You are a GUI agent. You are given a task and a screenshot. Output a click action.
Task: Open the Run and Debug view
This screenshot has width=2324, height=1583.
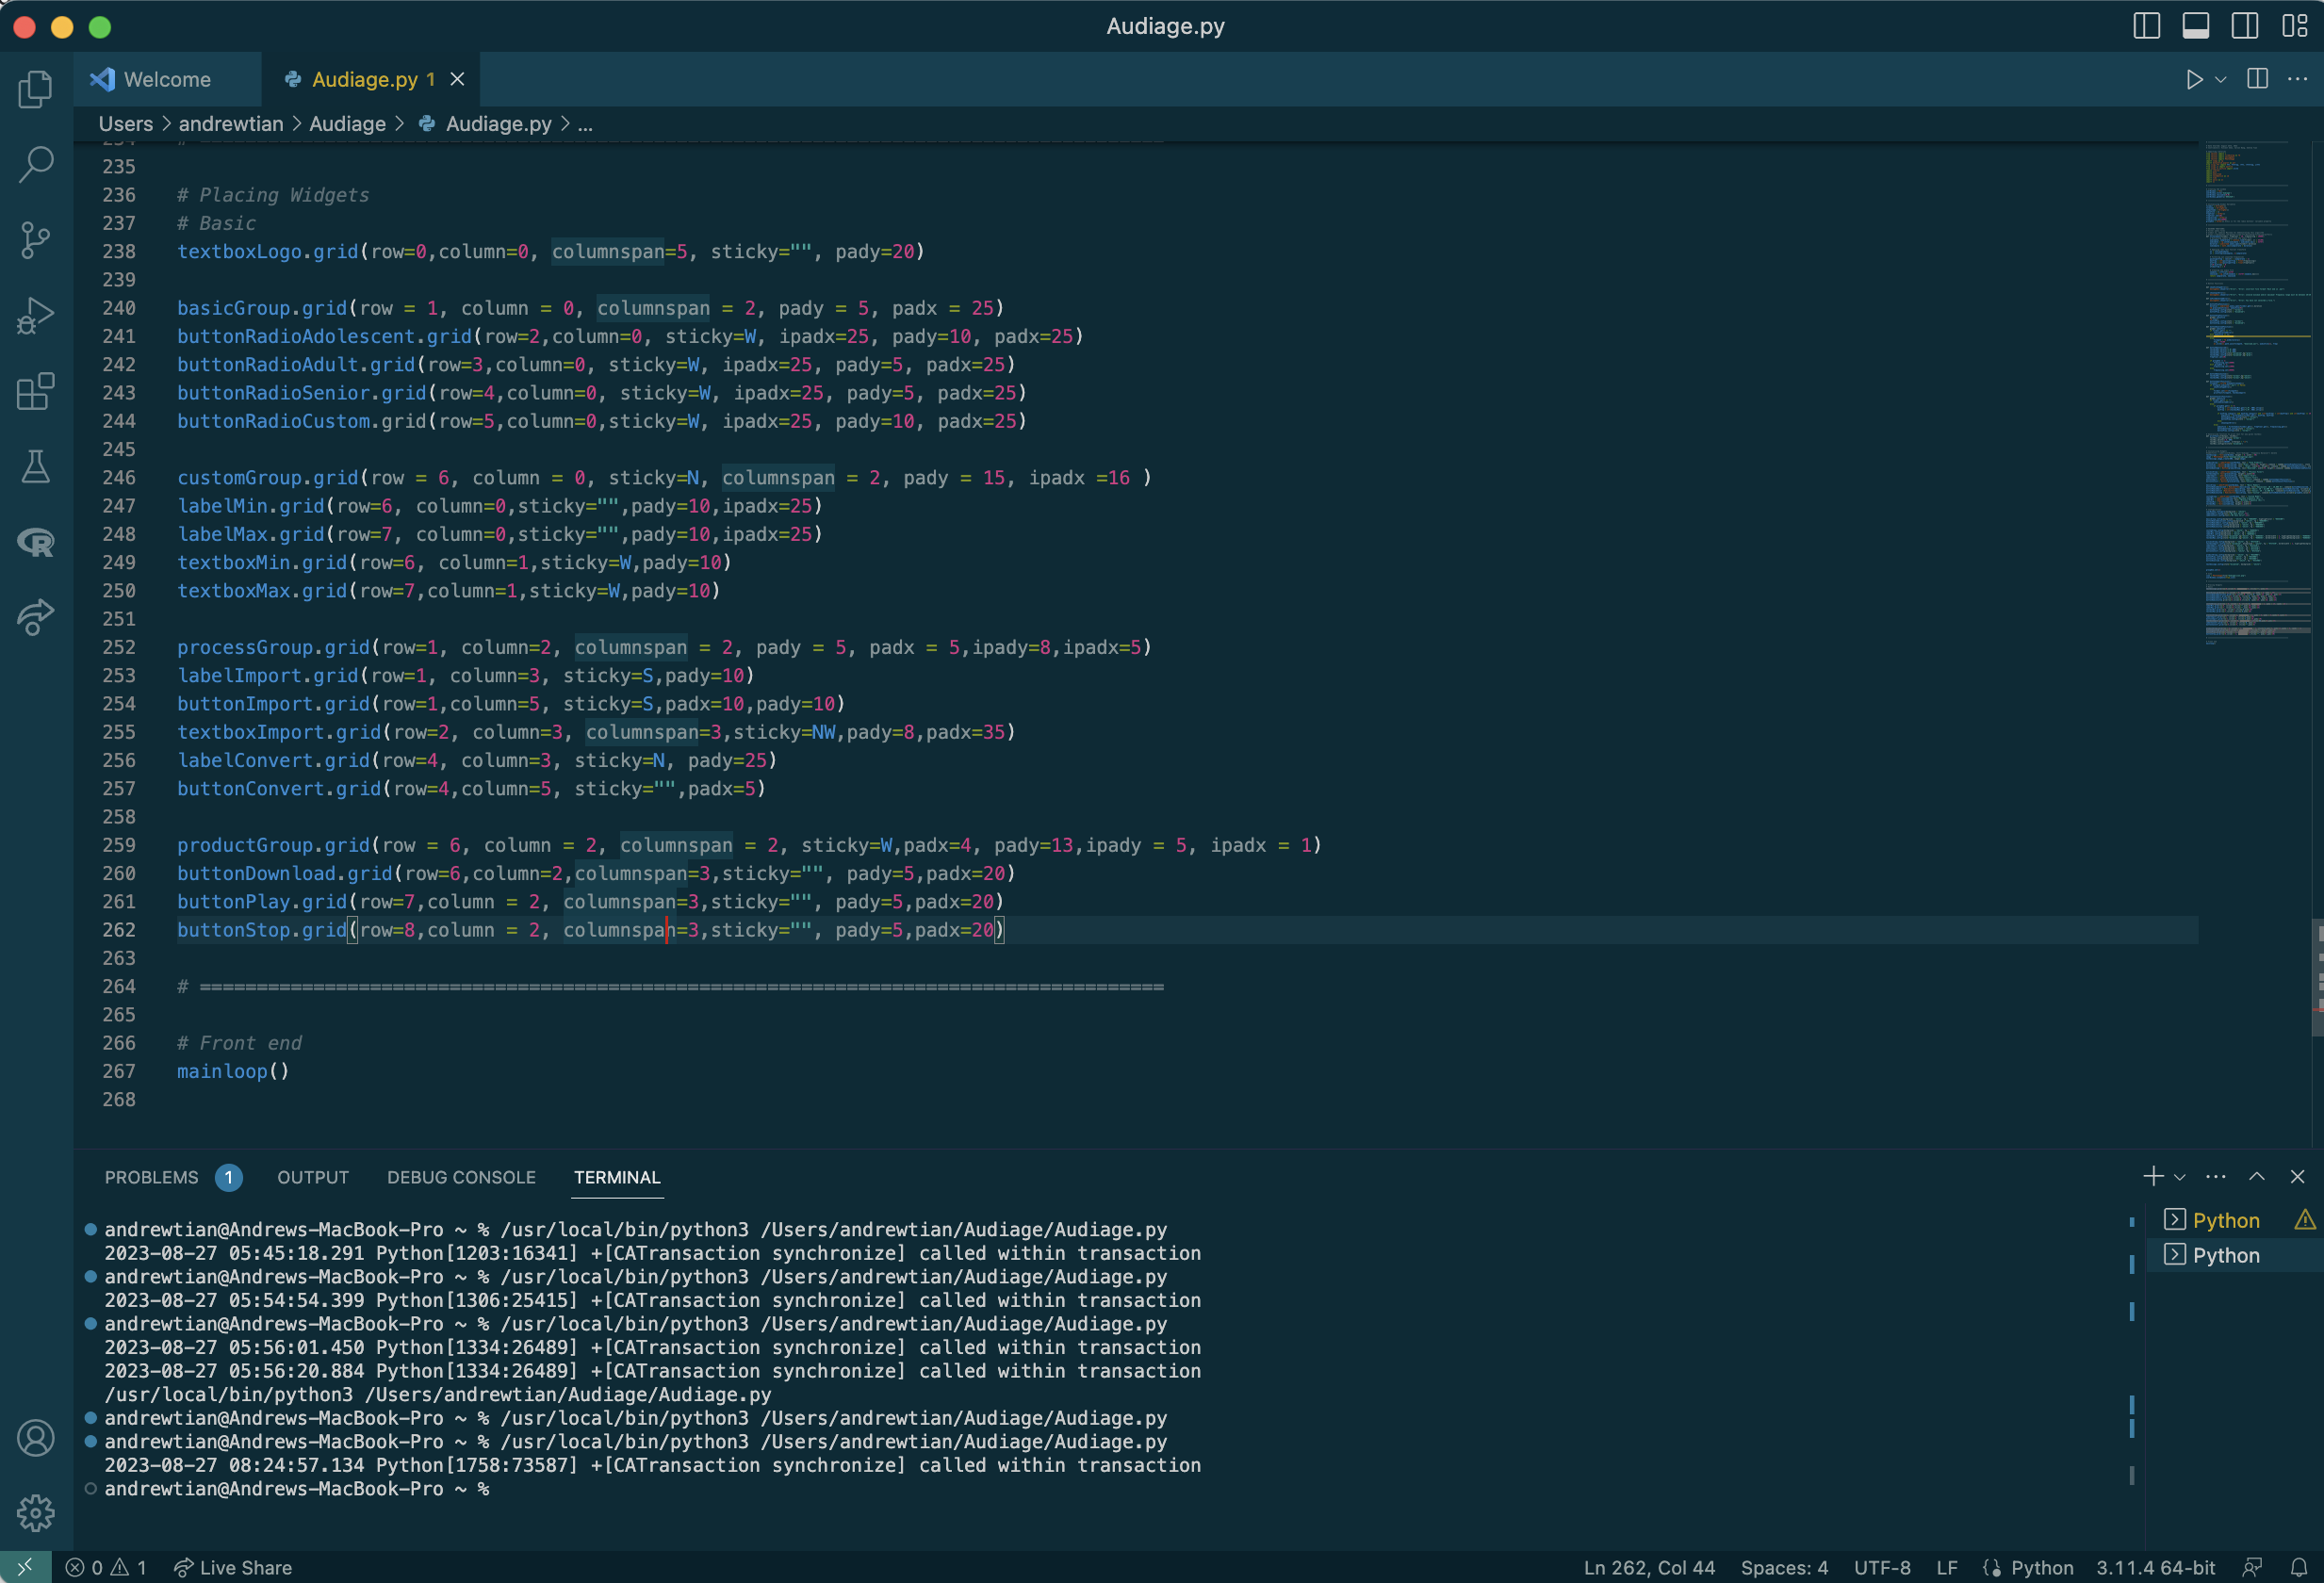(x=36, y=316)
